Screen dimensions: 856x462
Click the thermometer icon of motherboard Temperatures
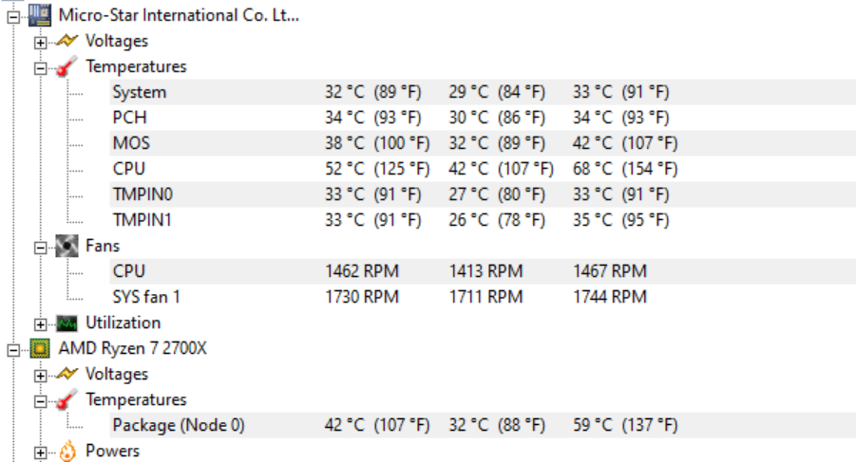pos(67,66)
